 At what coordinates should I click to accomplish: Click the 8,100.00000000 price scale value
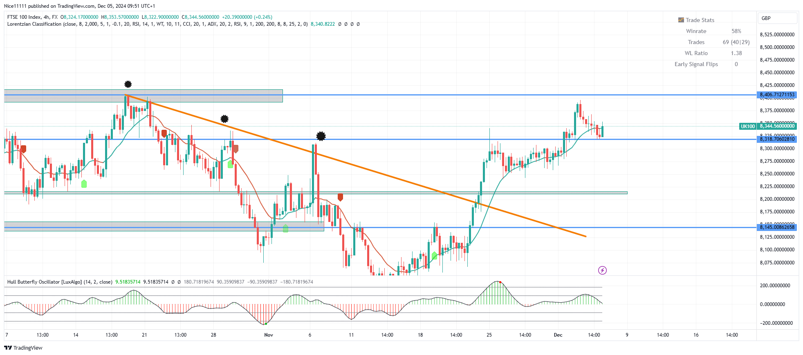pos(777,250)
